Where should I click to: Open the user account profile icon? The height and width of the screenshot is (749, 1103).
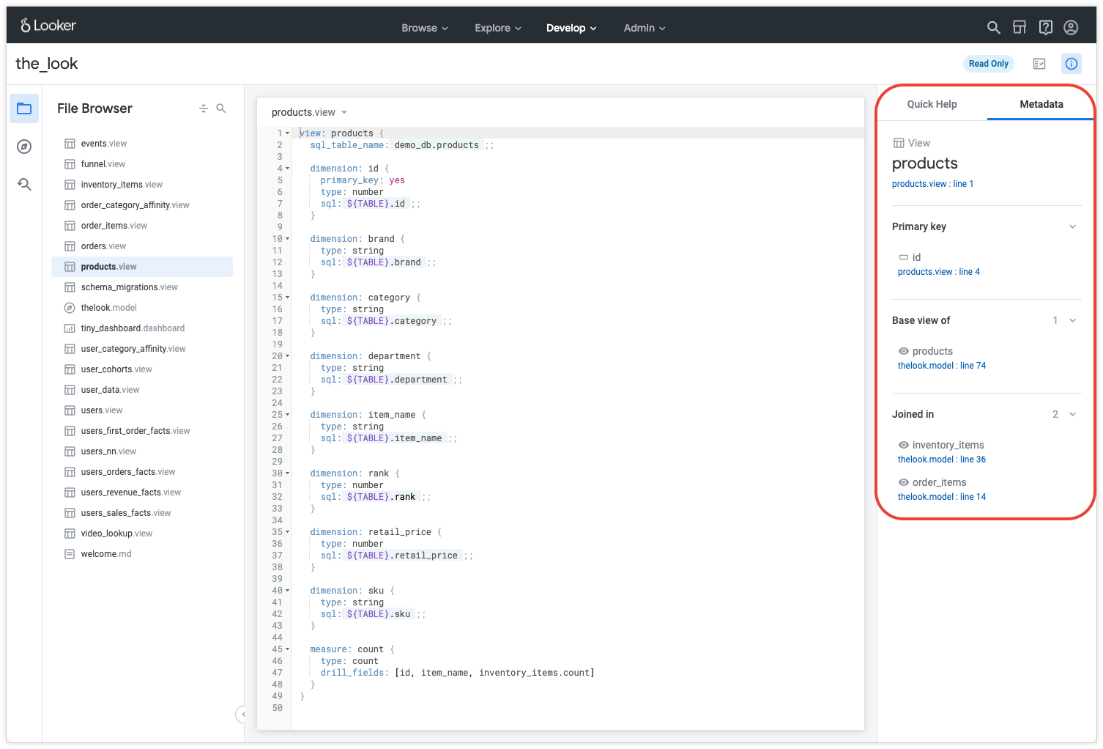coord(1071,28)
